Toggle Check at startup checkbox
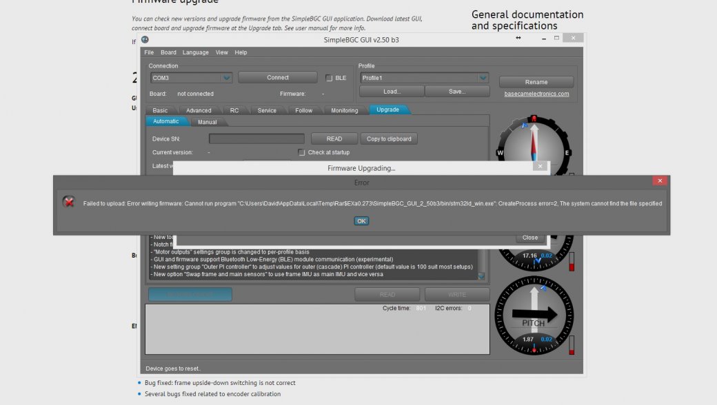The height and width of the screenshot is (405, 717). click(x=301, y=152)
